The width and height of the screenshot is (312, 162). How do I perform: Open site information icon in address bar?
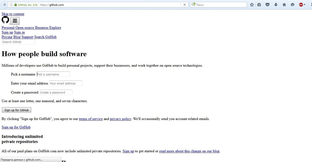click(11, 5)
